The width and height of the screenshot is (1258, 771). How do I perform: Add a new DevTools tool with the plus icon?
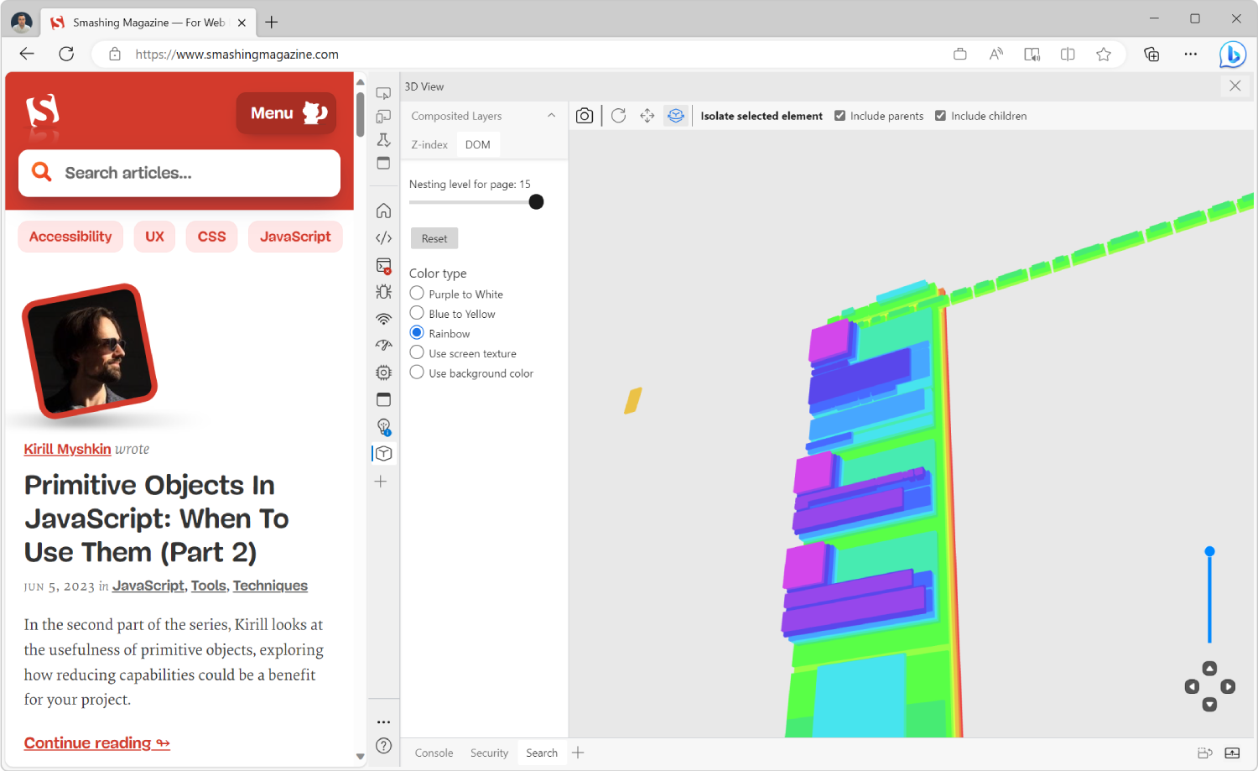click(381, 481)
